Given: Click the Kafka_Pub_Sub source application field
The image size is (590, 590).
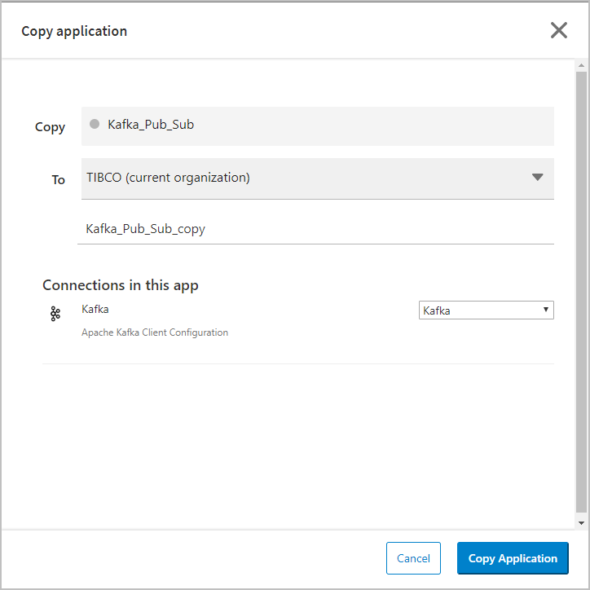Looking at the screenshot, I should coord(318,126).
